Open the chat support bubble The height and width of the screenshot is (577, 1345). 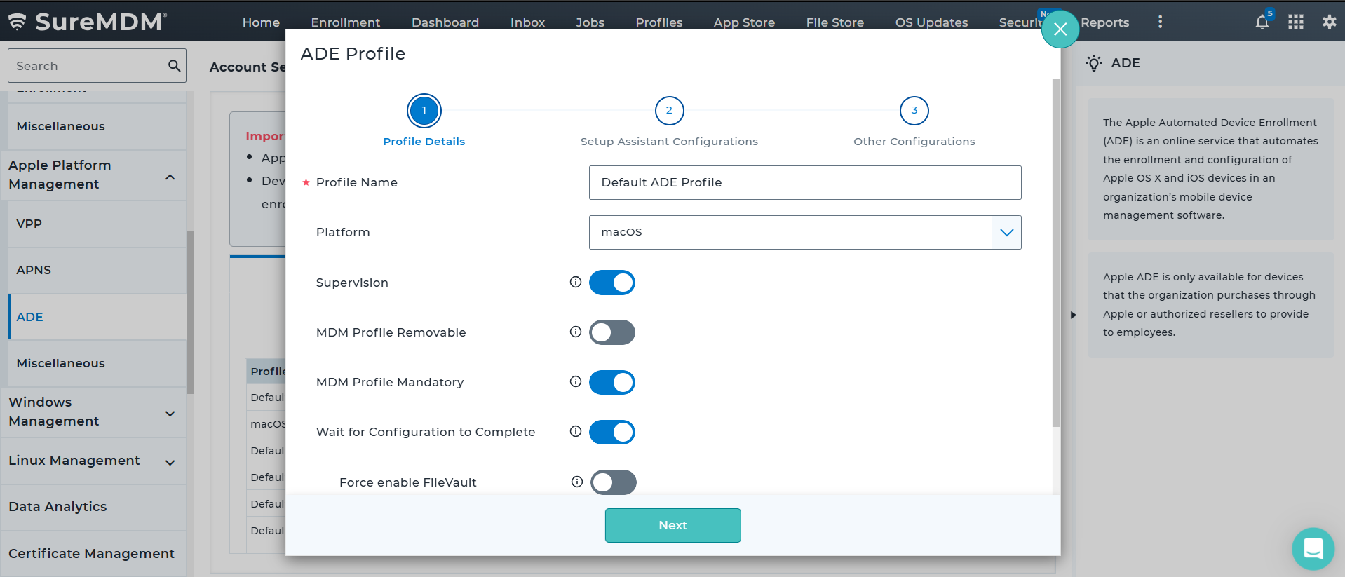1313,548
